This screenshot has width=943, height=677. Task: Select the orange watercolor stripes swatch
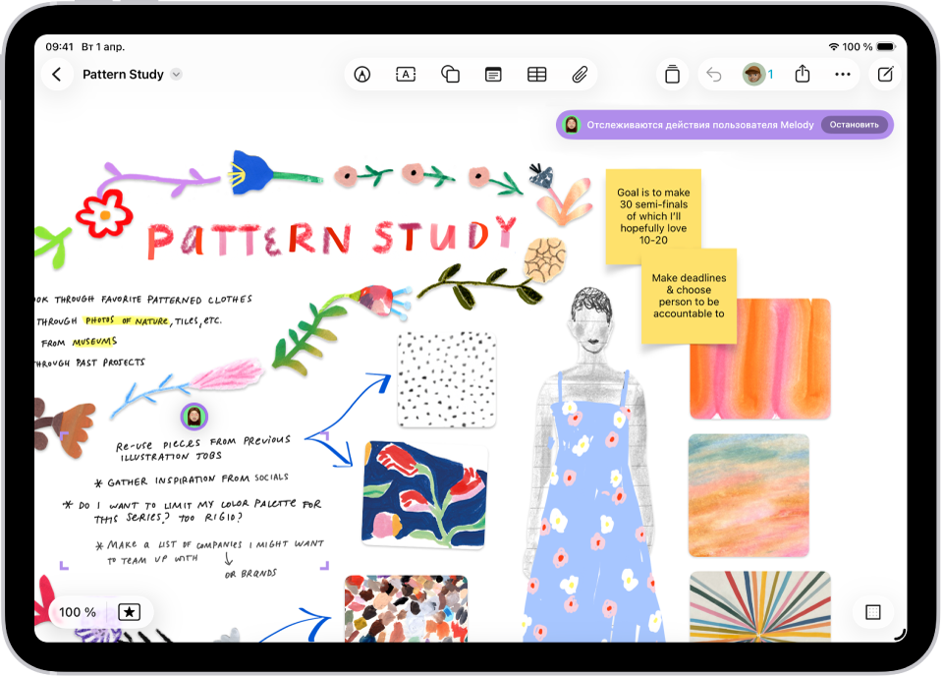coord(759,359)
